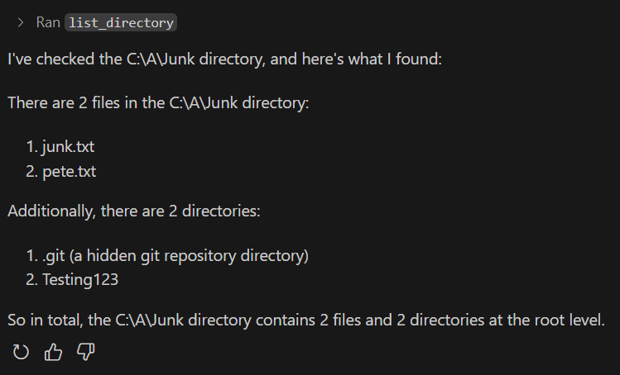Retry the response using the refresh icon
620x375 pixels.
click(x=21, y=352)
